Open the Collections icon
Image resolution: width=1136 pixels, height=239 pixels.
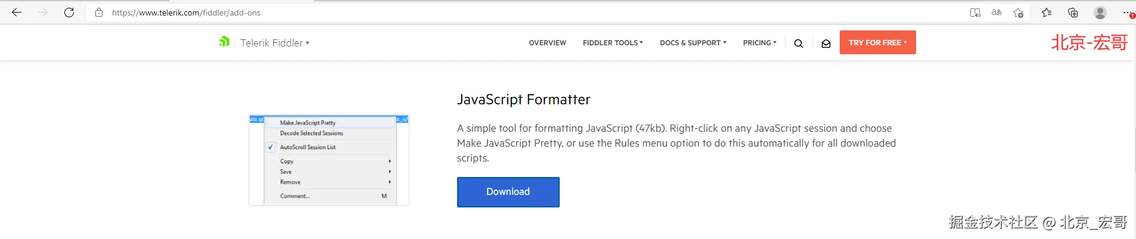coord(1073,13)
